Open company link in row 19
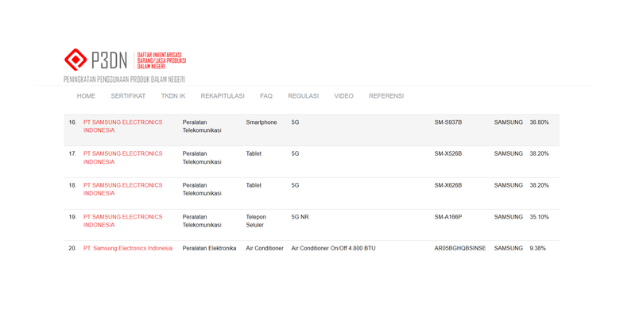Screen dimensions: 620x310 click(122, 221)
